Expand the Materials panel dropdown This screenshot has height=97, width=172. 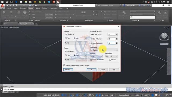64,20
